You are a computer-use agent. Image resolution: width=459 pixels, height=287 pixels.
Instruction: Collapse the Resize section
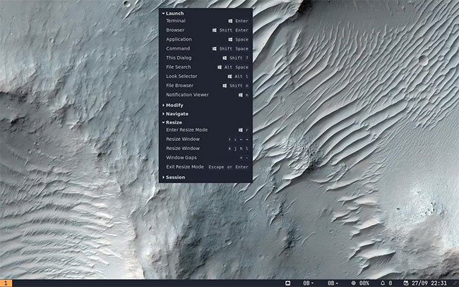pos(172,123)
